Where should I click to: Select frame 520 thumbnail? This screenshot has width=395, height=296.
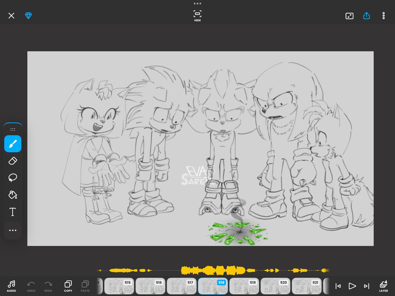tap(275, 286)
